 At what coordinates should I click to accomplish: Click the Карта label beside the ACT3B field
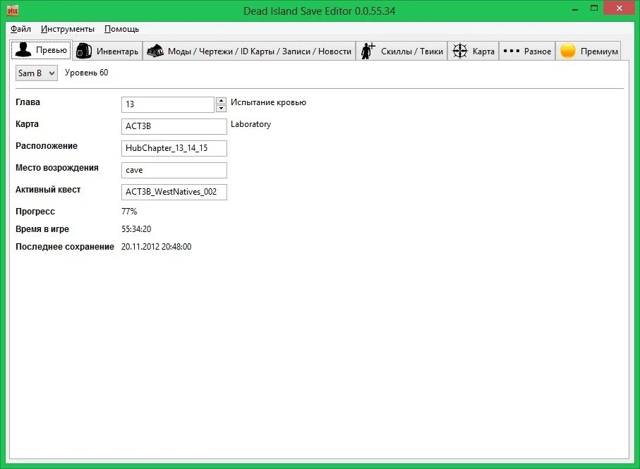click(27, 124)
